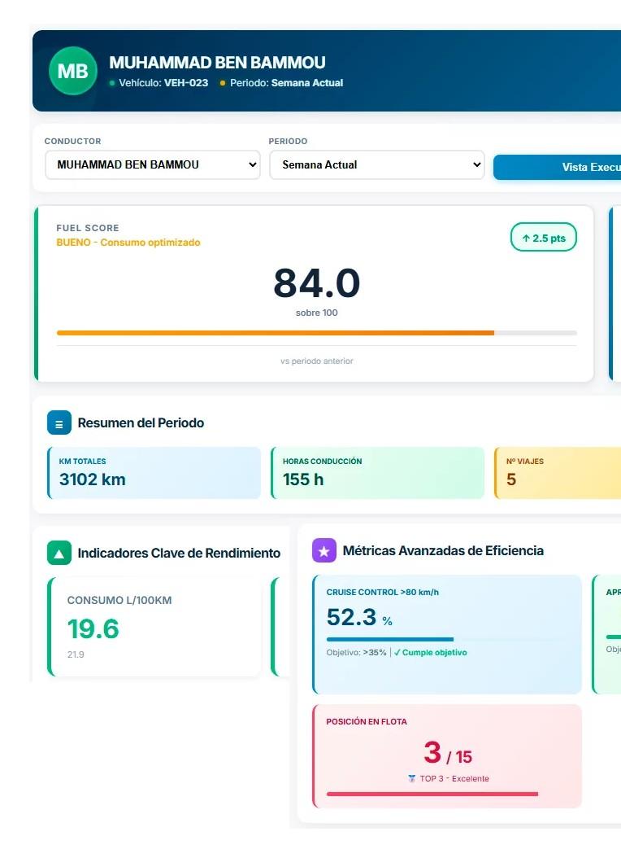Screen dimensions: 621x858
Task: Click the Vista Executiva button
Action: pos(557,167)
